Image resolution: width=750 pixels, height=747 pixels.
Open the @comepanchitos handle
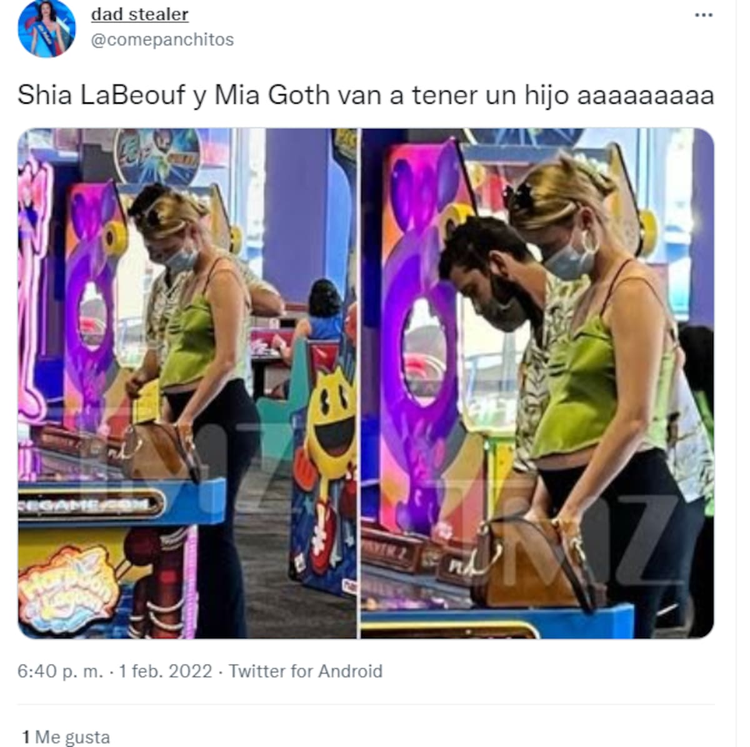pos(162,39)
